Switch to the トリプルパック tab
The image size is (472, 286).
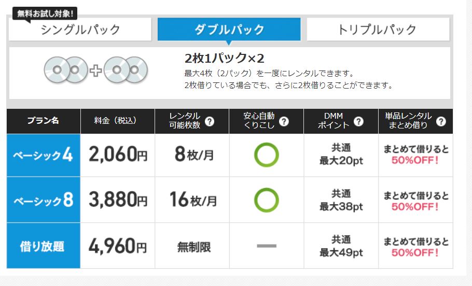point(378,29)
